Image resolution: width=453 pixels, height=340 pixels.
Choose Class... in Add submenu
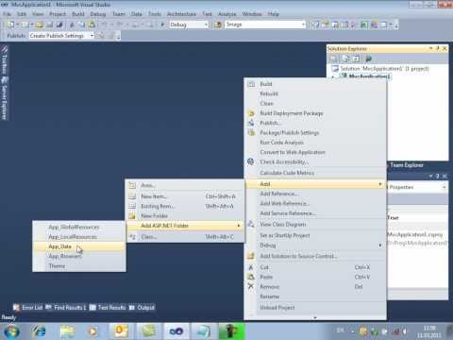pyautogui.click(x=185, y=237)
